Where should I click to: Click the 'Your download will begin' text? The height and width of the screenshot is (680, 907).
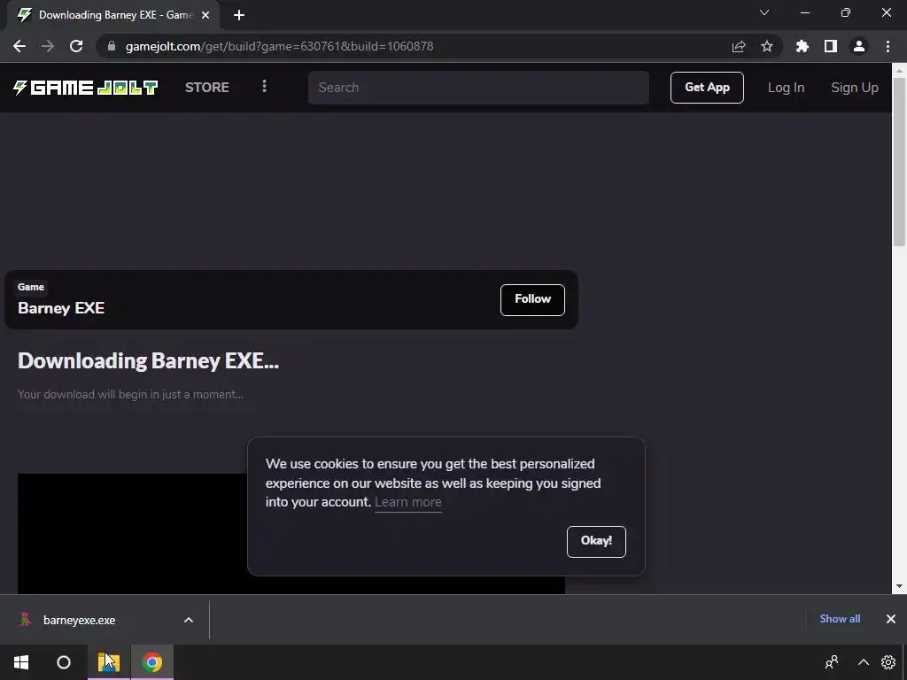tap(130, 394)
